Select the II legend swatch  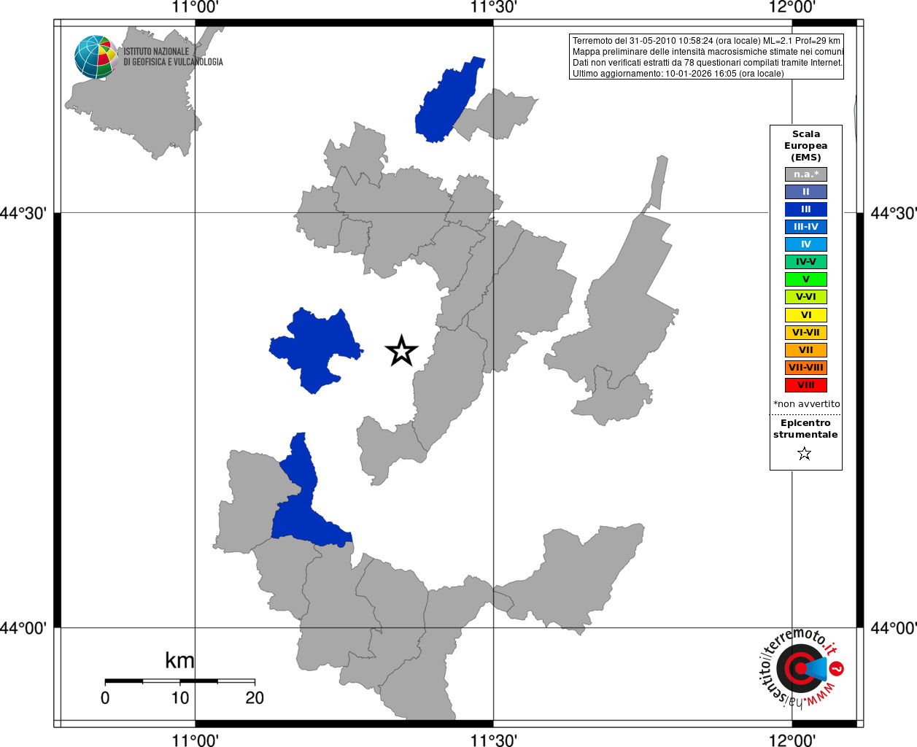click(806, 192)
